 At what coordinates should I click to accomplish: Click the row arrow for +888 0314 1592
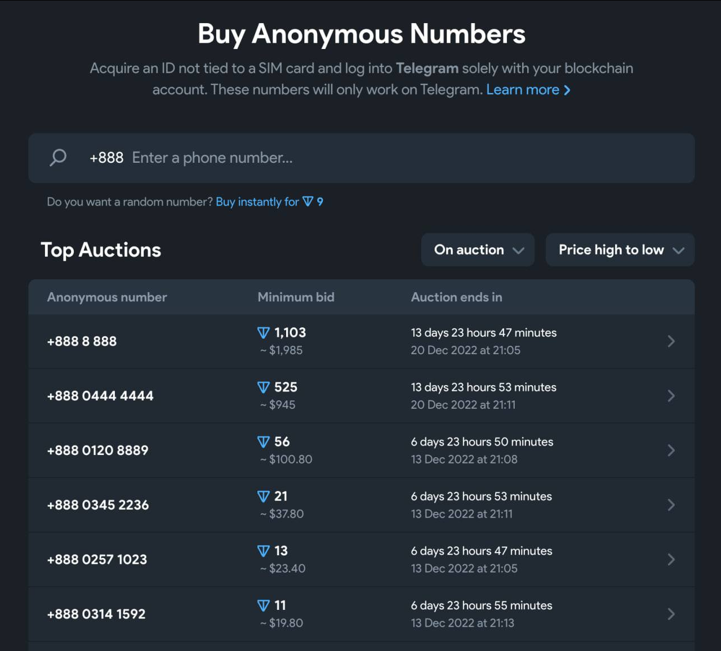tap(670, 614)
